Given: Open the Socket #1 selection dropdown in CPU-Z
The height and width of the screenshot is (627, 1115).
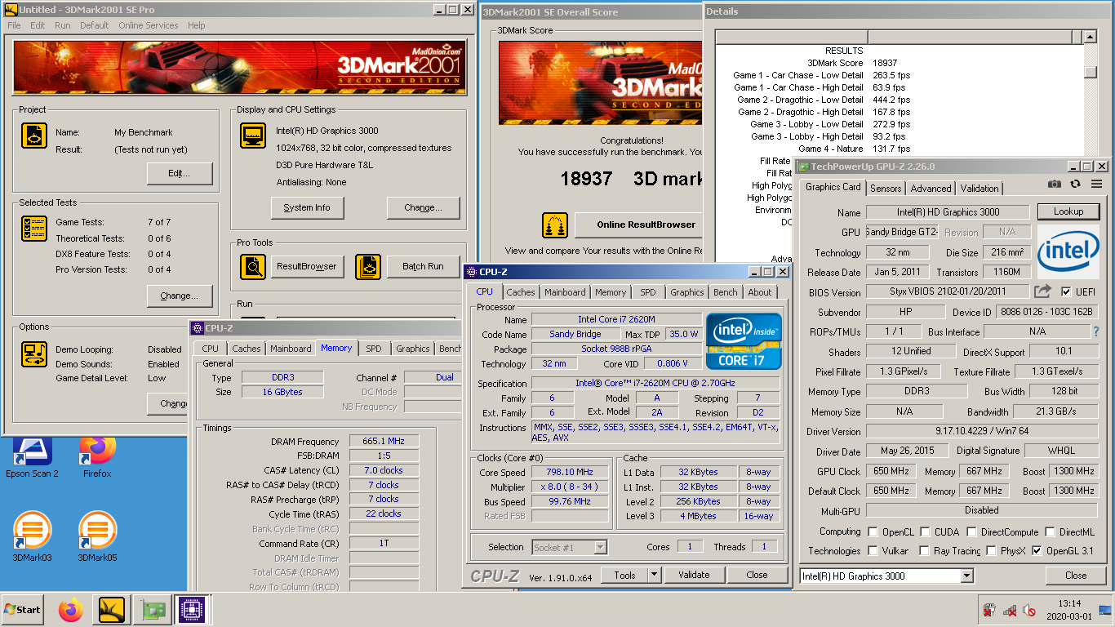Looking at the screenshot, I should point(600,548).
